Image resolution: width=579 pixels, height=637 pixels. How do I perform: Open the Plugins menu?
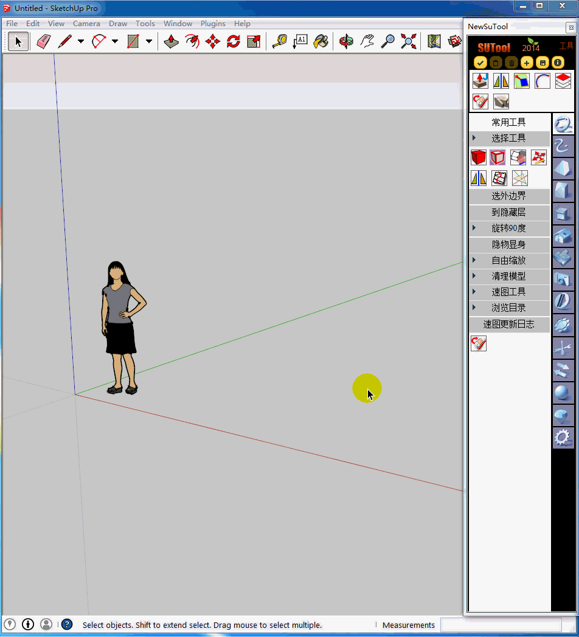pyautogui.click(x=213, y=24)
